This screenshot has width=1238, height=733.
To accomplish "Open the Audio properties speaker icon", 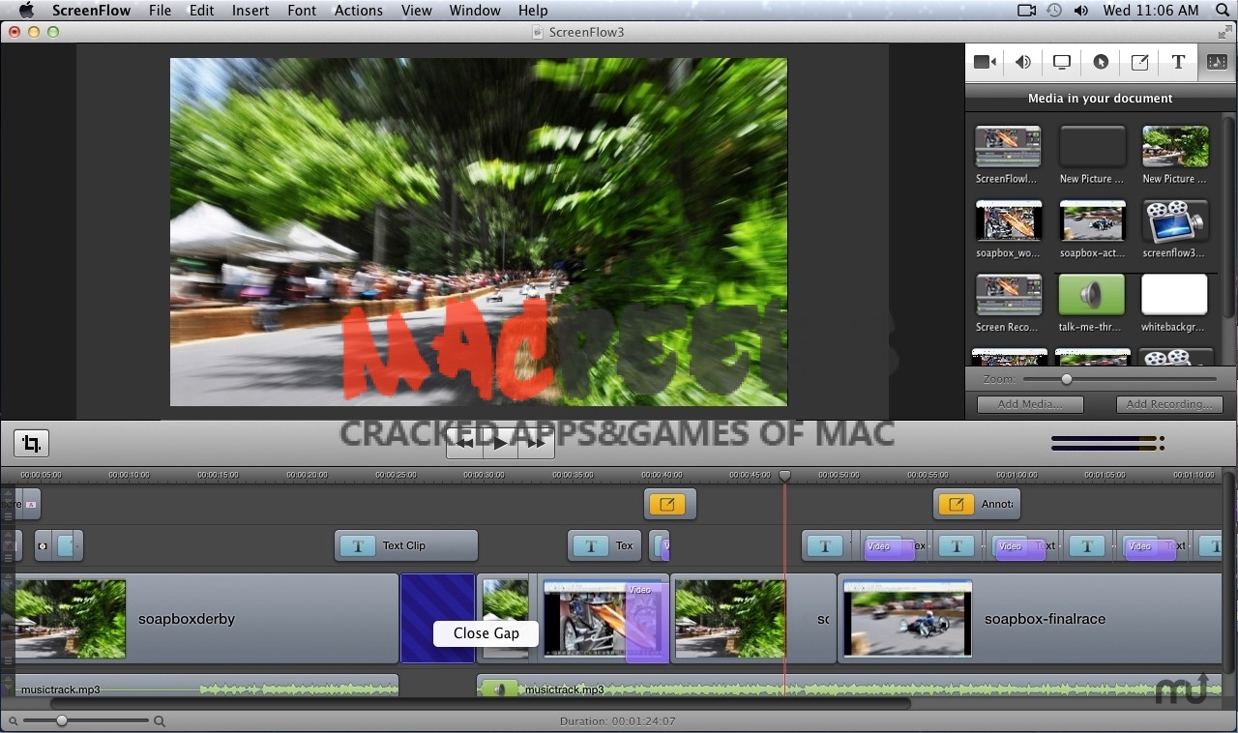I will click(x=1023, y=62).
